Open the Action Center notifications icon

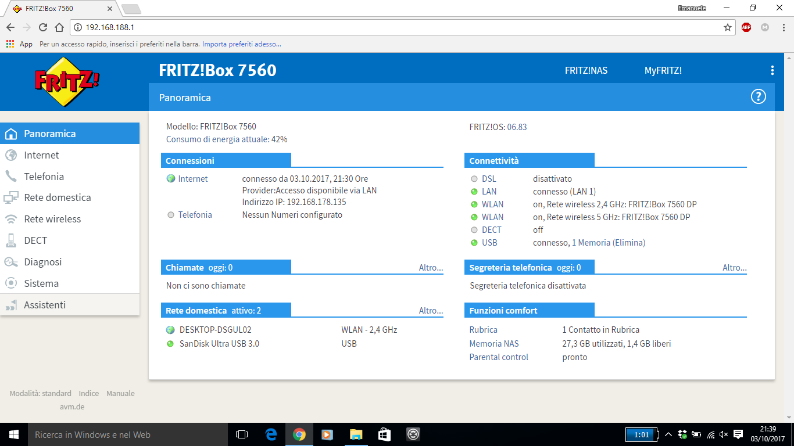[x=738, y=434]
